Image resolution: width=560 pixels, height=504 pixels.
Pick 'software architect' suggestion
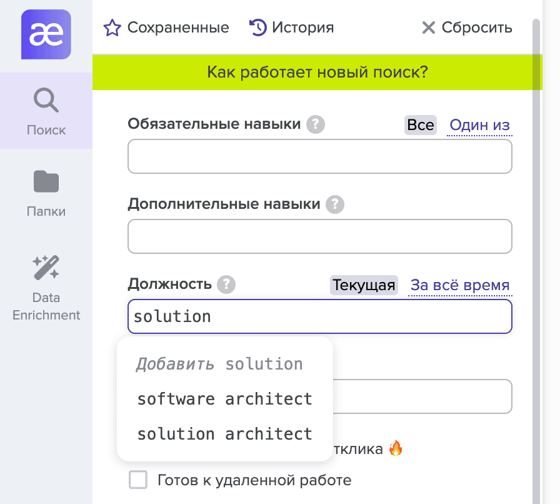[x=224, y=399]
